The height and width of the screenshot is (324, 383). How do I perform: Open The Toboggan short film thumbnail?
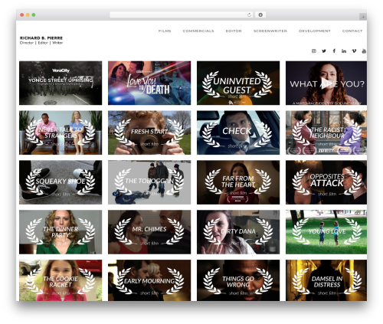[149, 182]
